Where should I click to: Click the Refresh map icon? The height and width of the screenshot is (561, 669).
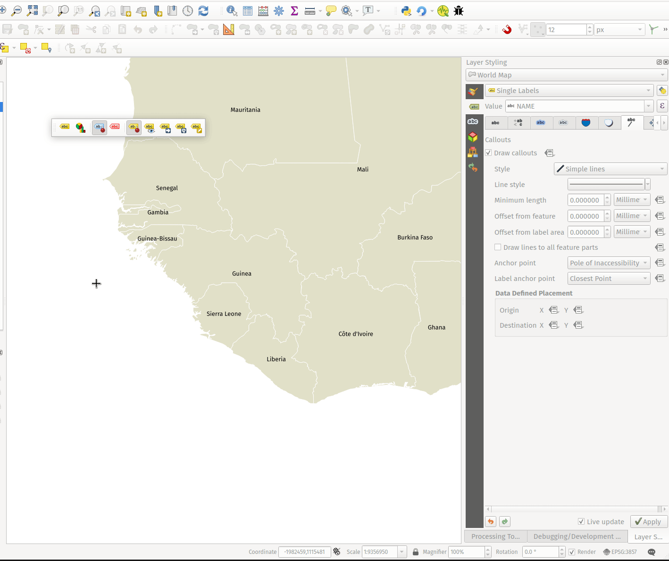point(203,11)
